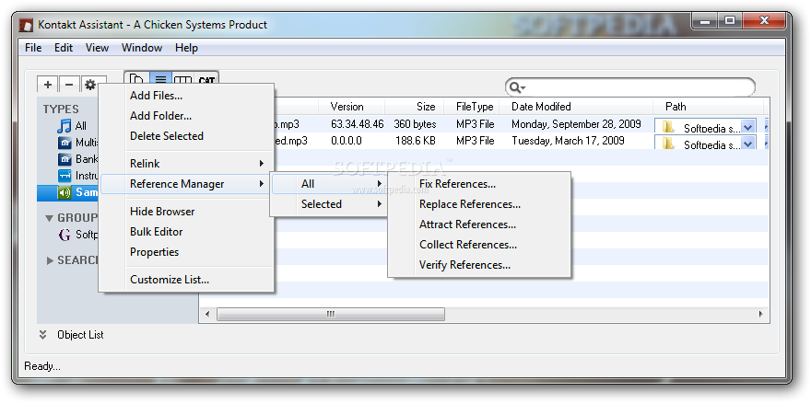The height and width of the screenshot is (403, 811).
Task: Click version cell 63.34.48.46
Action: [358, 124]
